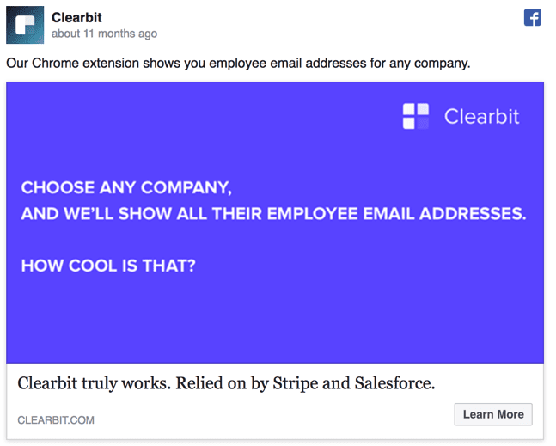Image resolution: width=556 pixels, height=446 pixels.
Task: Click the word 'Stripe' in the headline
Action: [296, 383]
